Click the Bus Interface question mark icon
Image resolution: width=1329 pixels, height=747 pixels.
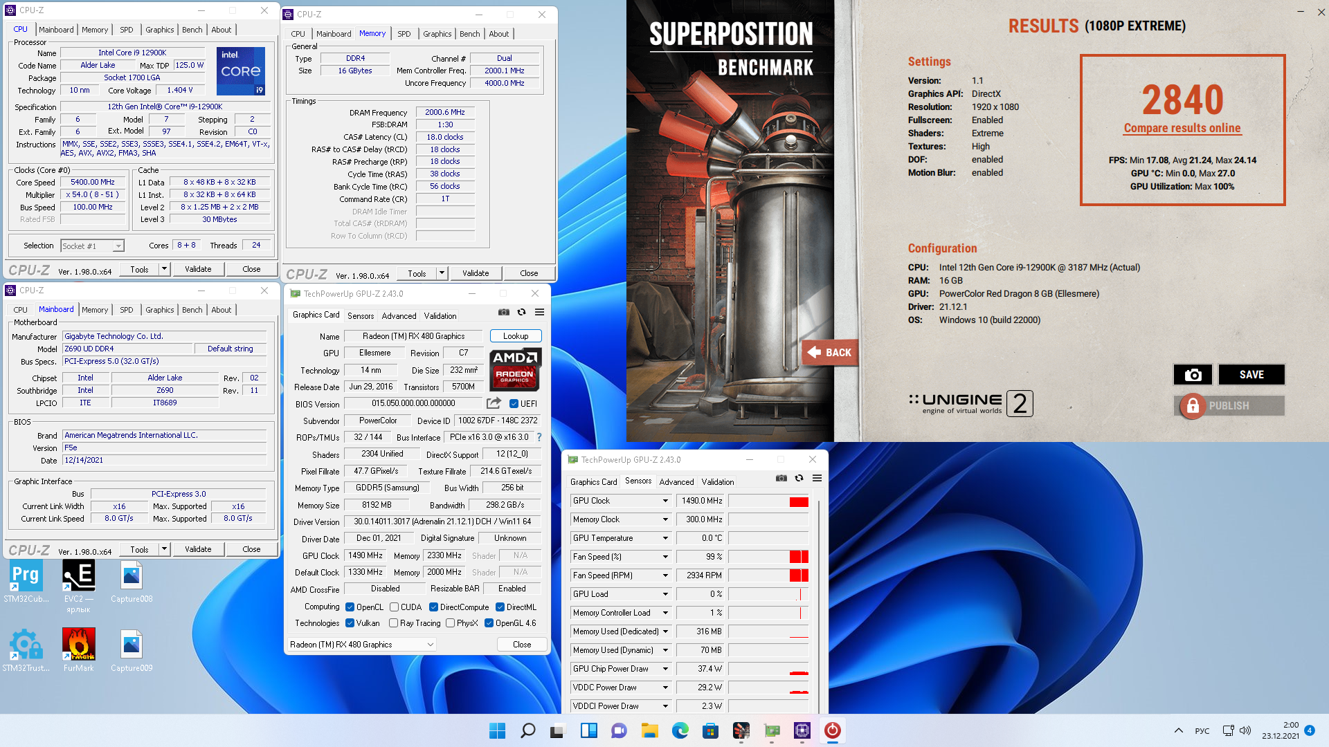coord(539,437)
